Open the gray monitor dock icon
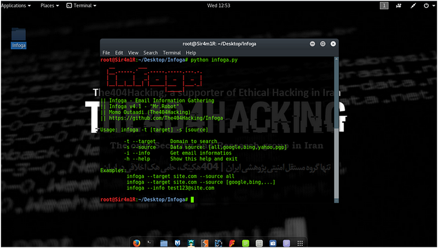This screenshot has height=248, width=438. 259,243
